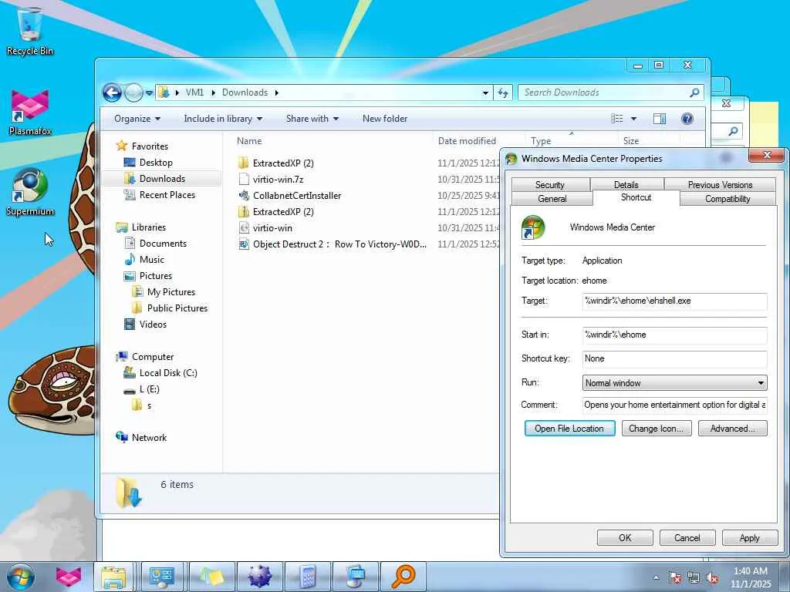
Task: Open the Calculator taskbar button
Action: [x=308, y=577]
